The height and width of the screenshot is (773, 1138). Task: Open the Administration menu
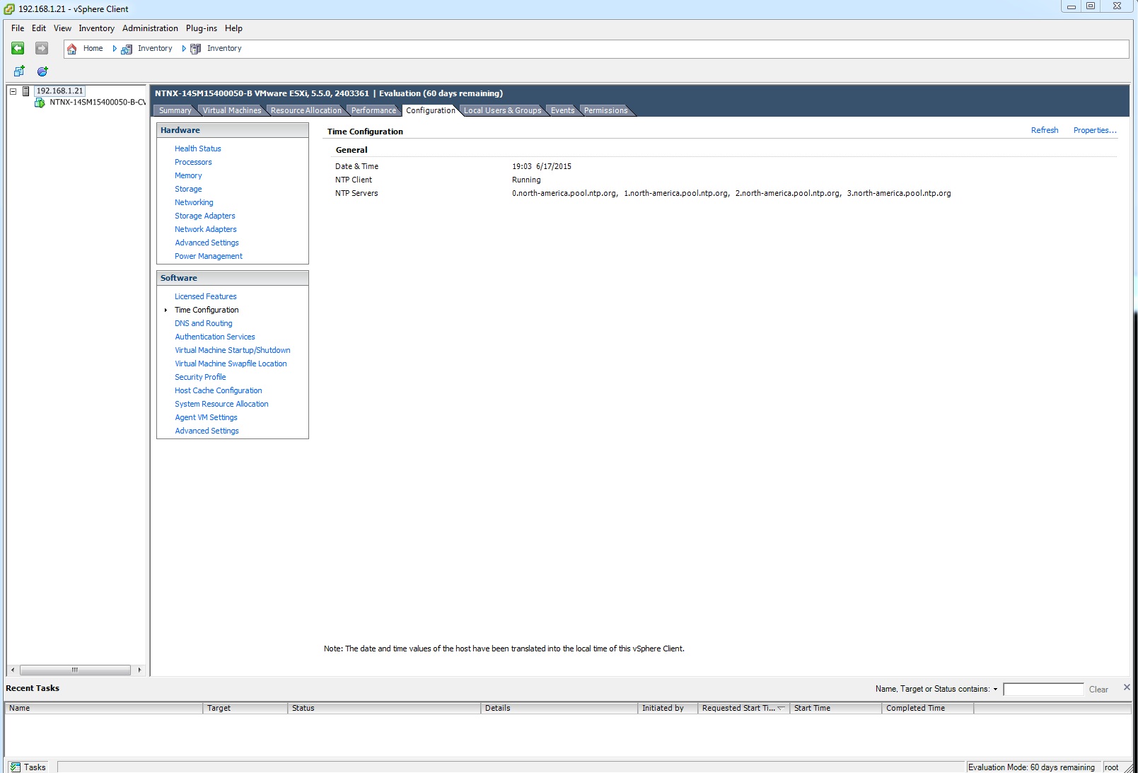point(150,28)
